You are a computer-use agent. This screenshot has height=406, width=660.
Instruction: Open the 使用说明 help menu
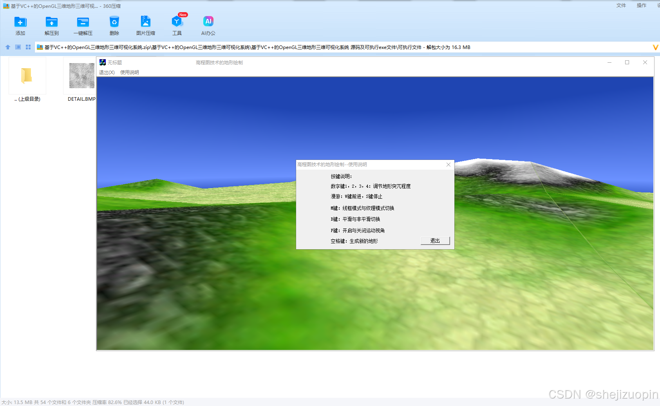point(129,72)
